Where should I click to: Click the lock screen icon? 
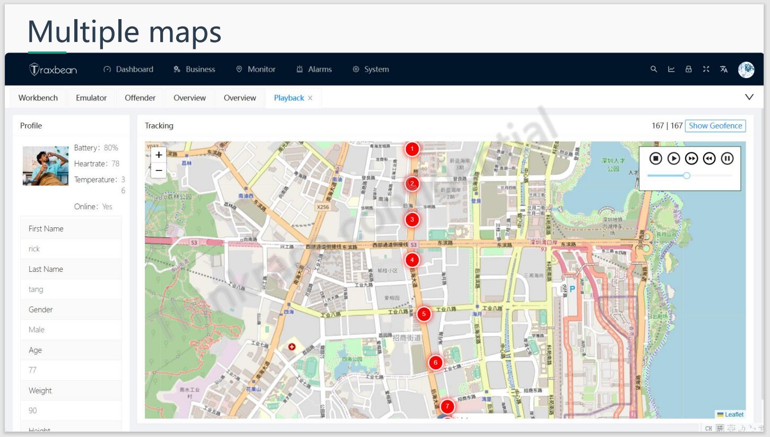tap(688, 69)
